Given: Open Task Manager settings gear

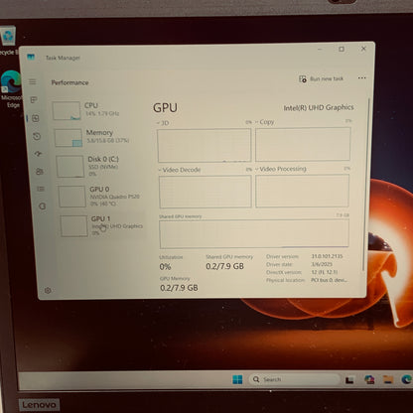Looking at the screenshot, I should coord(48,290).
